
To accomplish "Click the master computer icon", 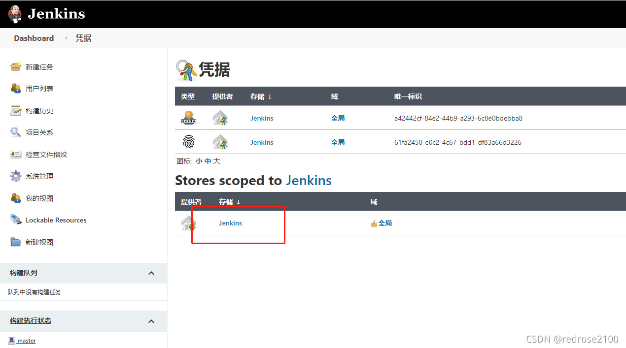I will (x=12, y=341).
